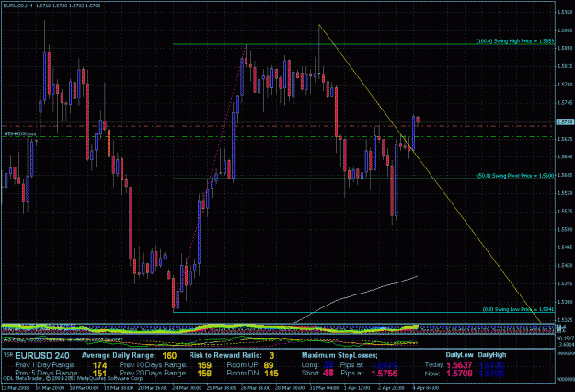Viewport: 575px width, 392px height.
Task: Click the Short stop-loss value 48
Action: (328, 374)
